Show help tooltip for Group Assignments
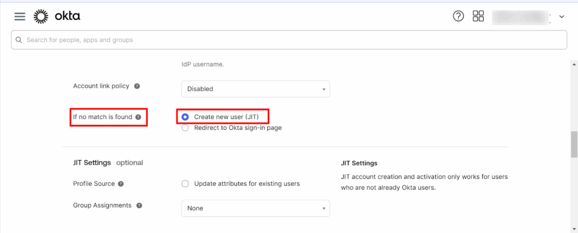This screenshot has width=578, height=233. pos(139,206)
